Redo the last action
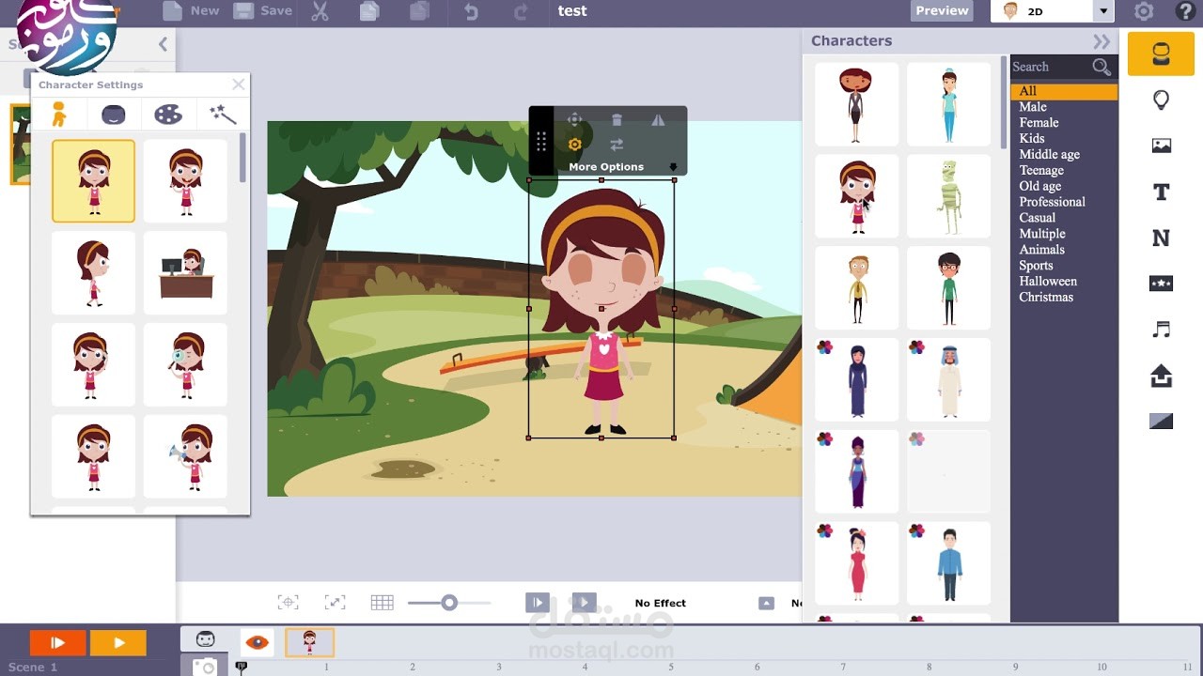Viewport: 1203px width, 676px height. click(x=520, y=11)
